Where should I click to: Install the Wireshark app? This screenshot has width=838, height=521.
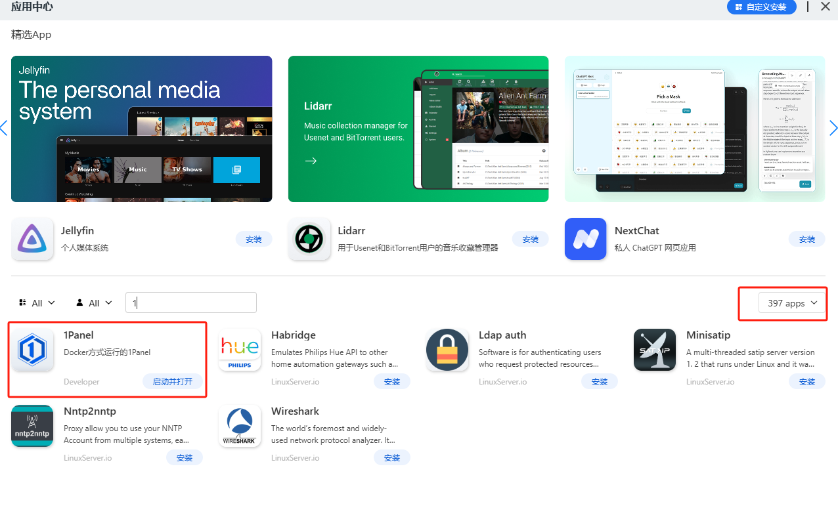click(x=392, y=457)
